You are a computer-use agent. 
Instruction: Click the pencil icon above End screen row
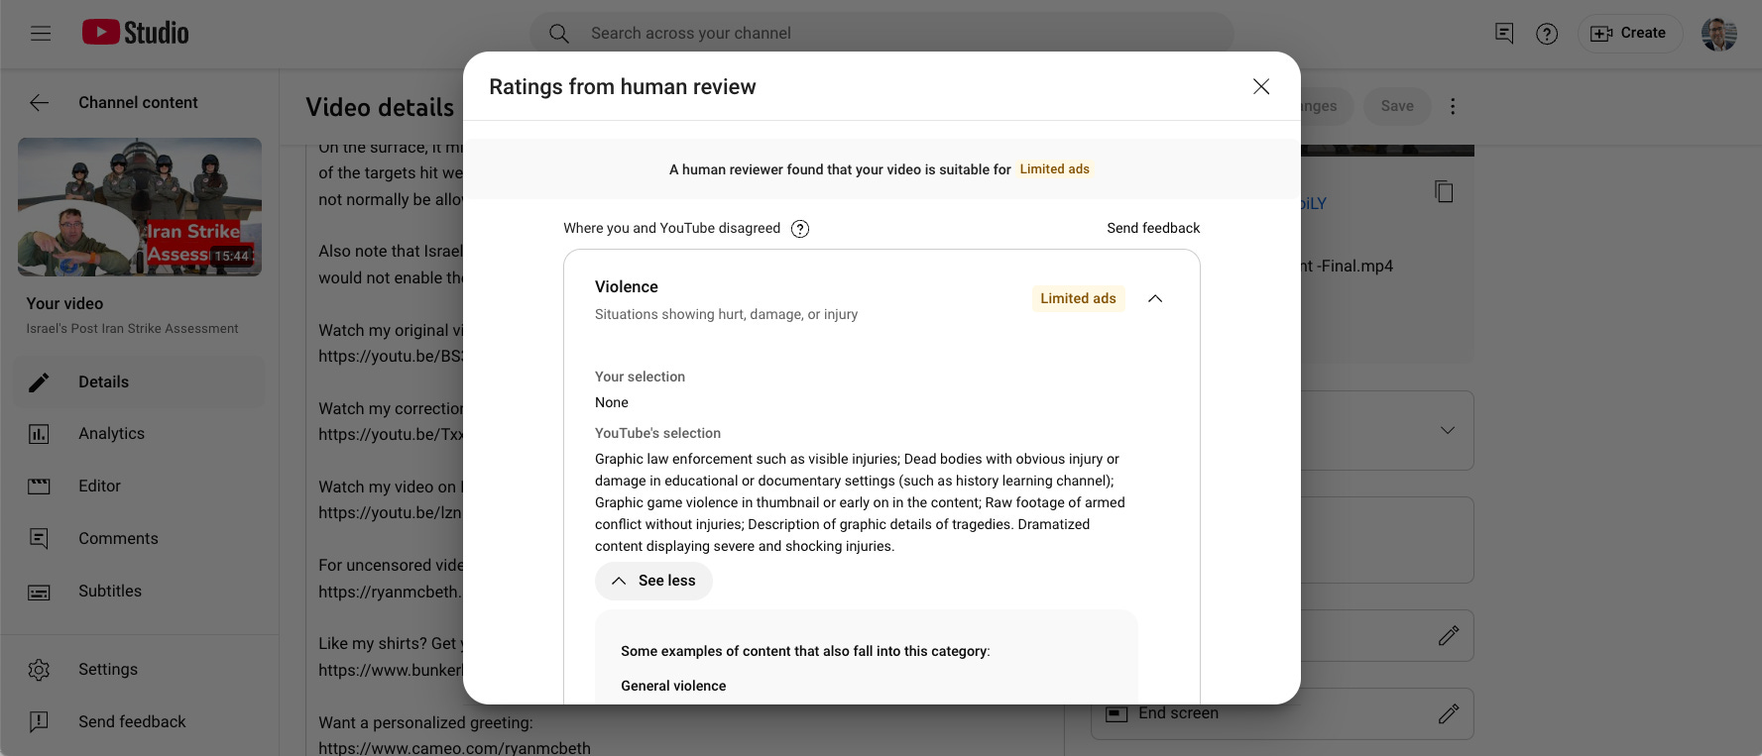tap(1449, 635)
